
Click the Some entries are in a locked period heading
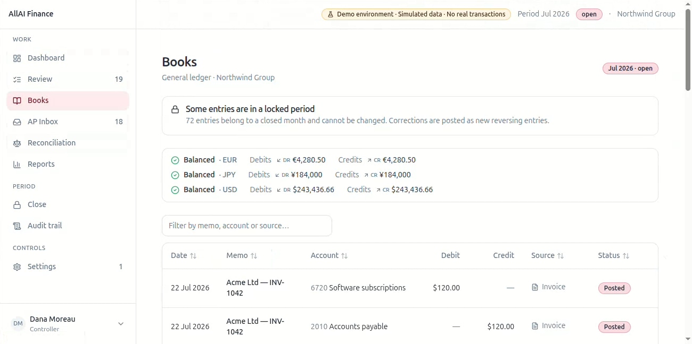pos(250,109)
